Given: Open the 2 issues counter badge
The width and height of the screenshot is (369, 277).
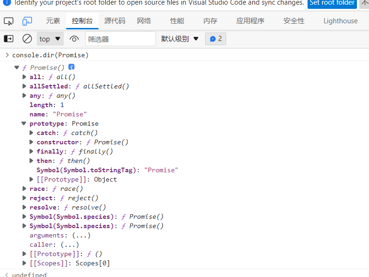Looking at the screenshot, I should tap(215, 39).
